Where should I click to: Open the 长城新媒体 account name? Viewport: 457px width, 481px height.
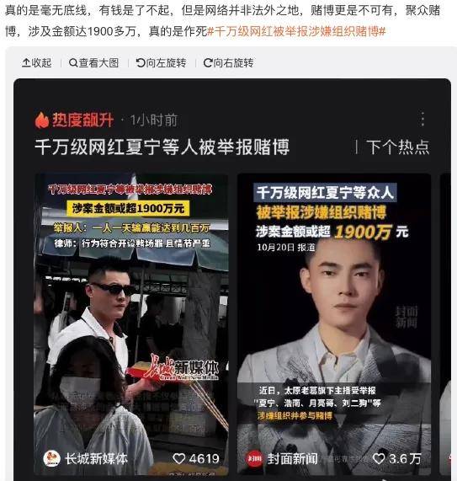tap(96, 458)
